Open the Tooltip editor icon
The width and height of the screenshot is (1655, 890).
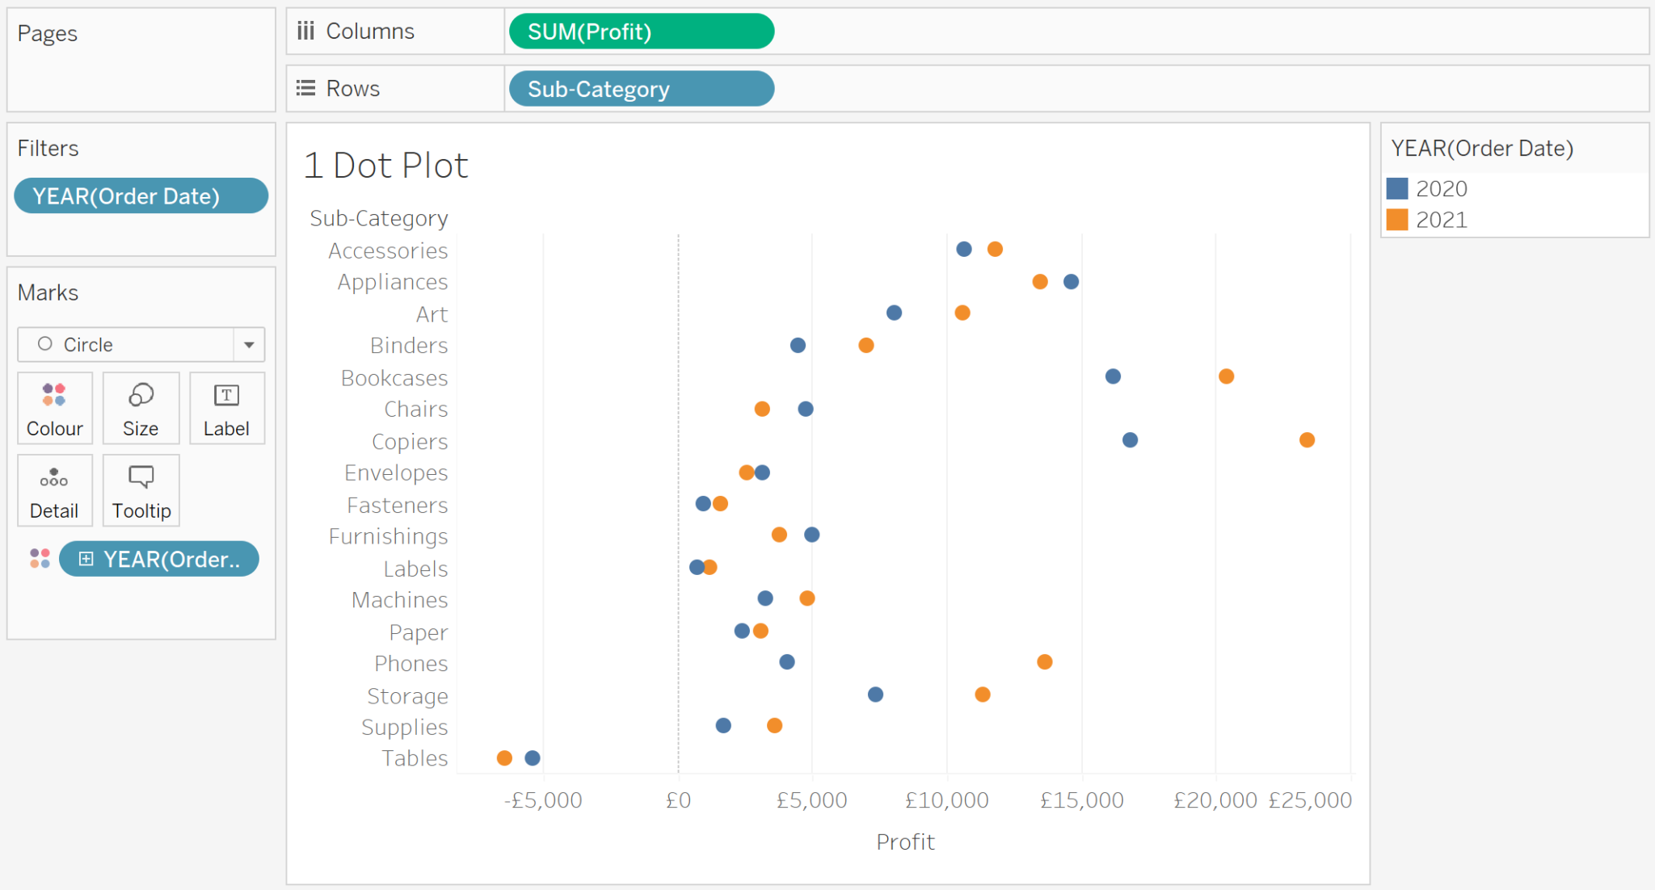coord(141,490)
